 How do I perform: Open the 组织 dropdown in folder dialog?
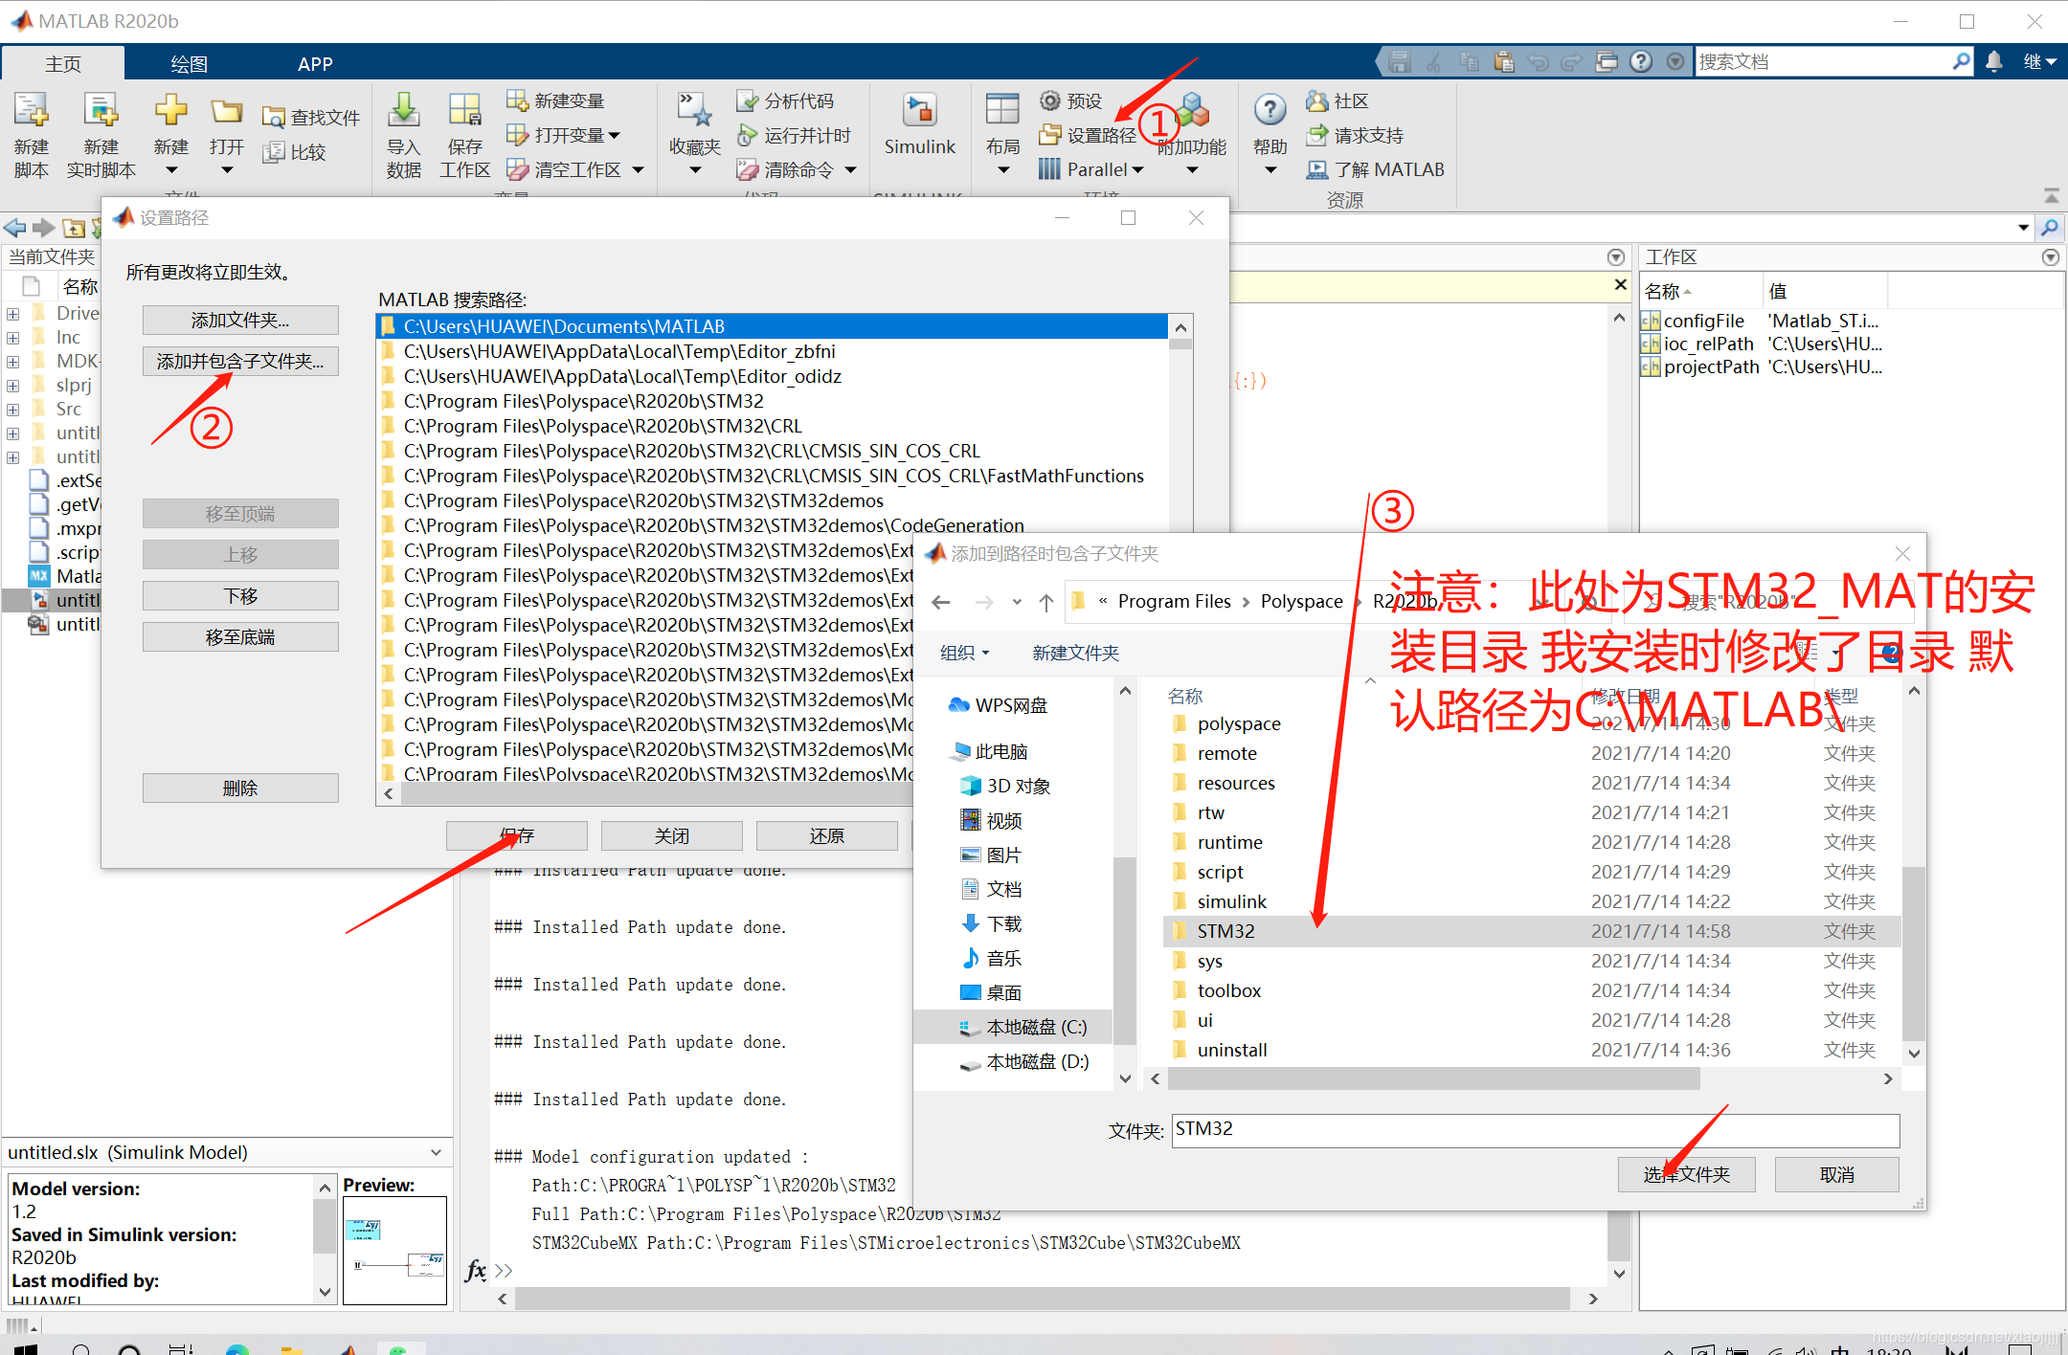pos(964,653)
